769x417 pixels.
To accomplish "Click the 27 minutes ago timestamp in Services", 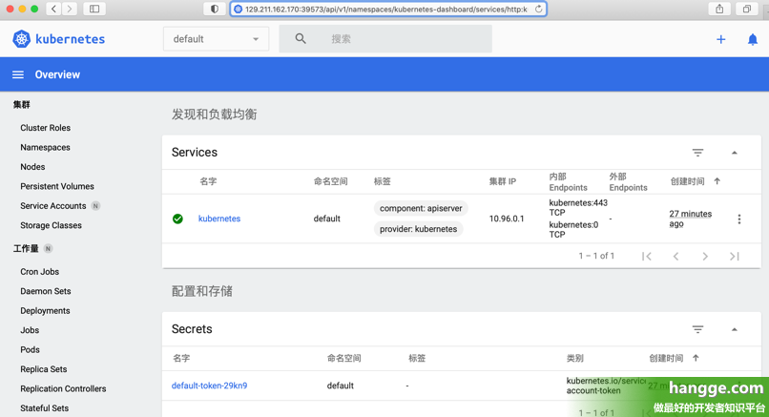I will [690, 219].
